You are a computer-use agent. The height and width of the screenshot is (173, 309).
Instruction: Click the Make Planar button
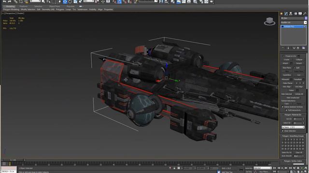(x=288, y=83)
